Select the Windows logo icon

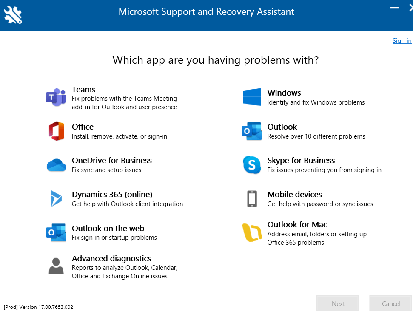pyautogui.click(x=252, y=97)
